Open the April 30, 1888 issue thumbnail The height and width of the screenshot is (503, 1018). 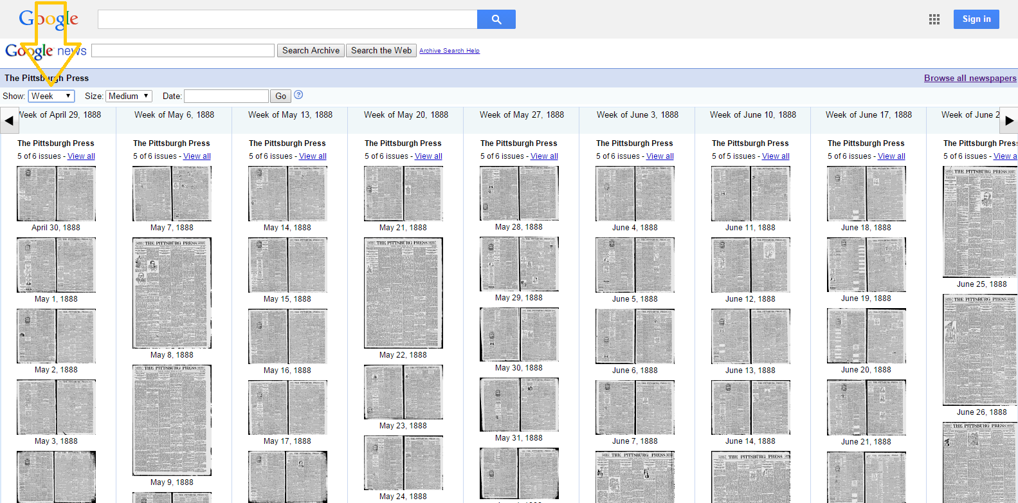click(x=56, y=194)
